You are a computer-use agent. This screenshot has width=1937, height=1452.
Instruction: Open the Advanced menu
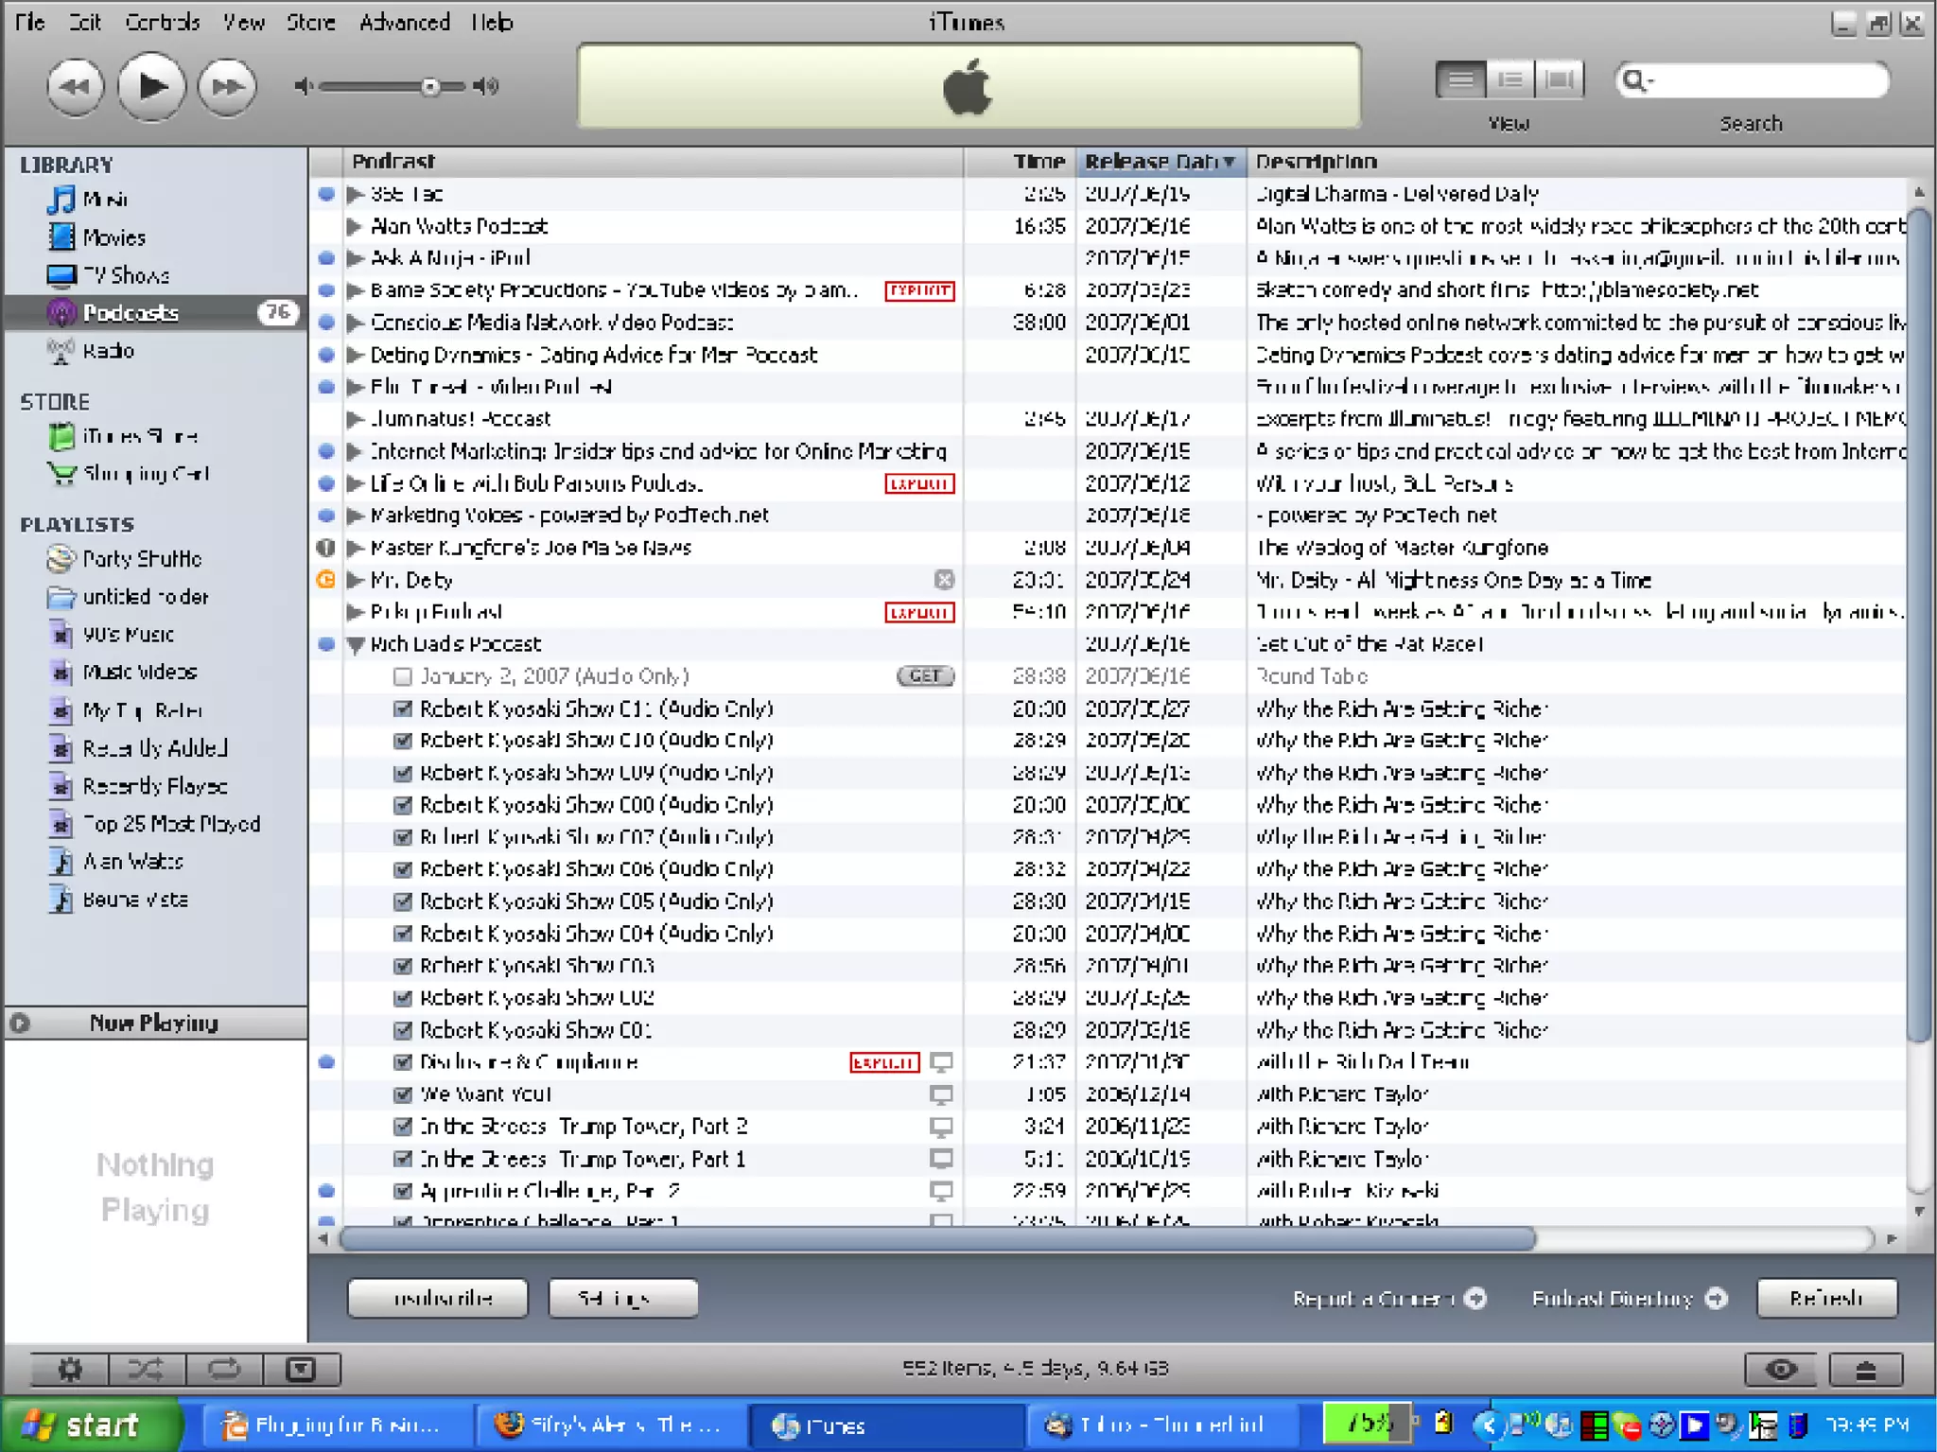click(x=404, y=22)
